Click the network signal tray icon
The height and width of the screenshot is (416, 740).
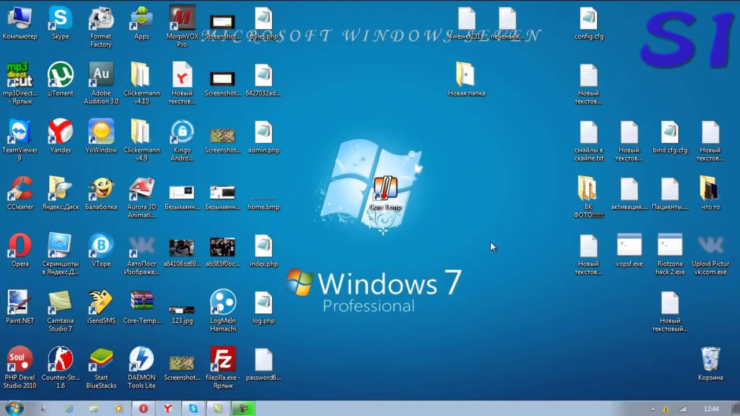pyautogui.click(x=683, y=409)
